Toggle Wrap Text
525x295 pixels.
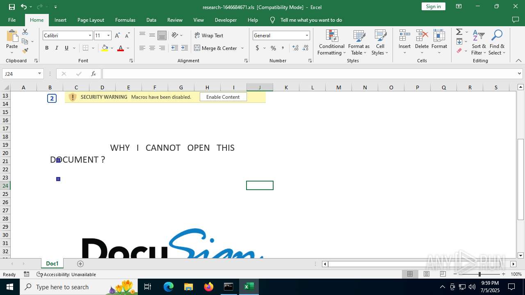pyautogui.click(x=209, y=35)
